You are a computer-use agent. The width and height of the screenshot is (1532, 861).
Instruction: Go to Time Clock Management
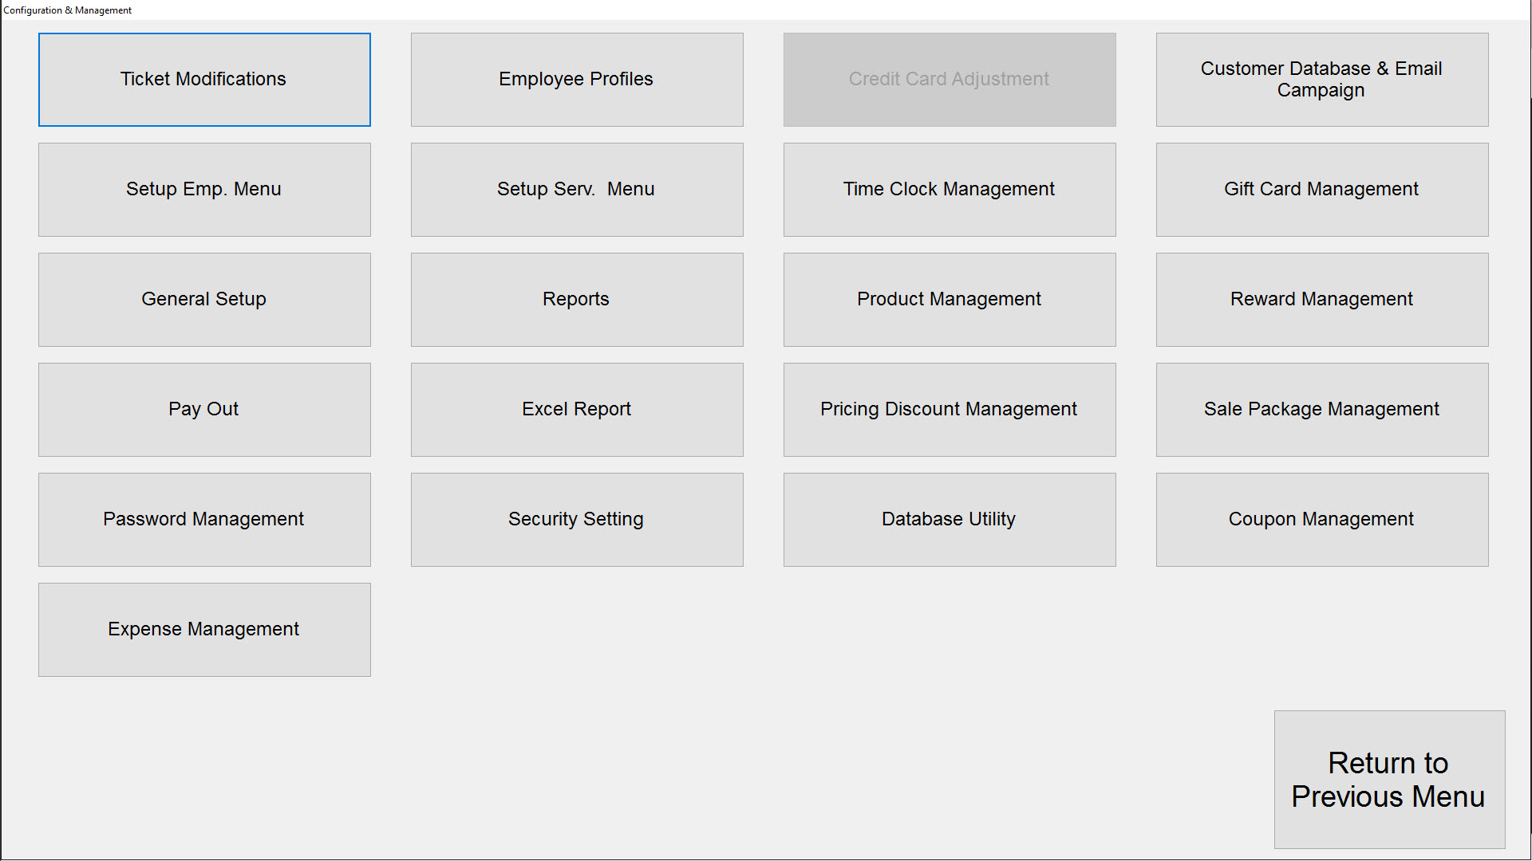(950, 190)
